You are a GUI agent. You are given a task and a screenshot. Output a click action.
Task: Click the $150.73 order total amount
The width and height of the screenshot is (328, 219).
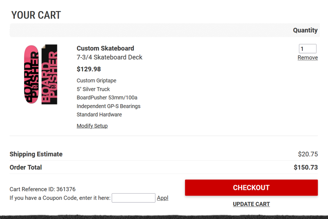tap(306, 167)
